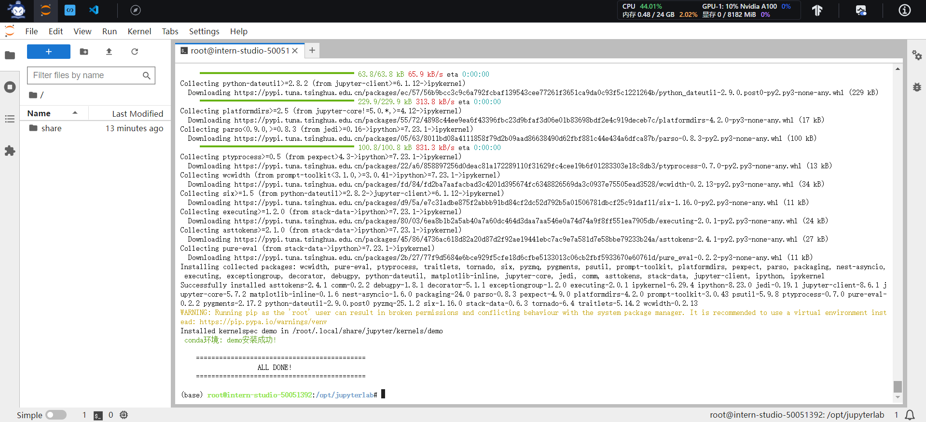
Task: Open the File Browser sidebar panel
Action: (10, 55)
